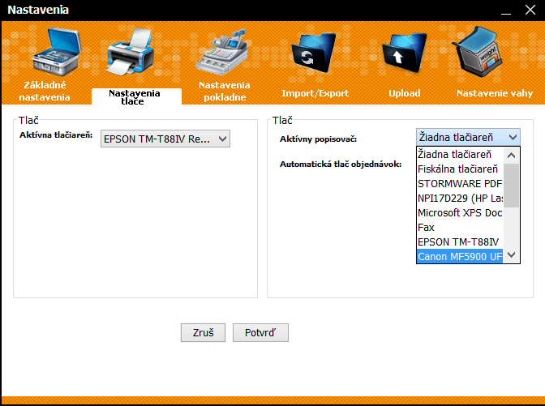
Task: Choose STORMWARE PDF printer option
Action: (458, 183)
